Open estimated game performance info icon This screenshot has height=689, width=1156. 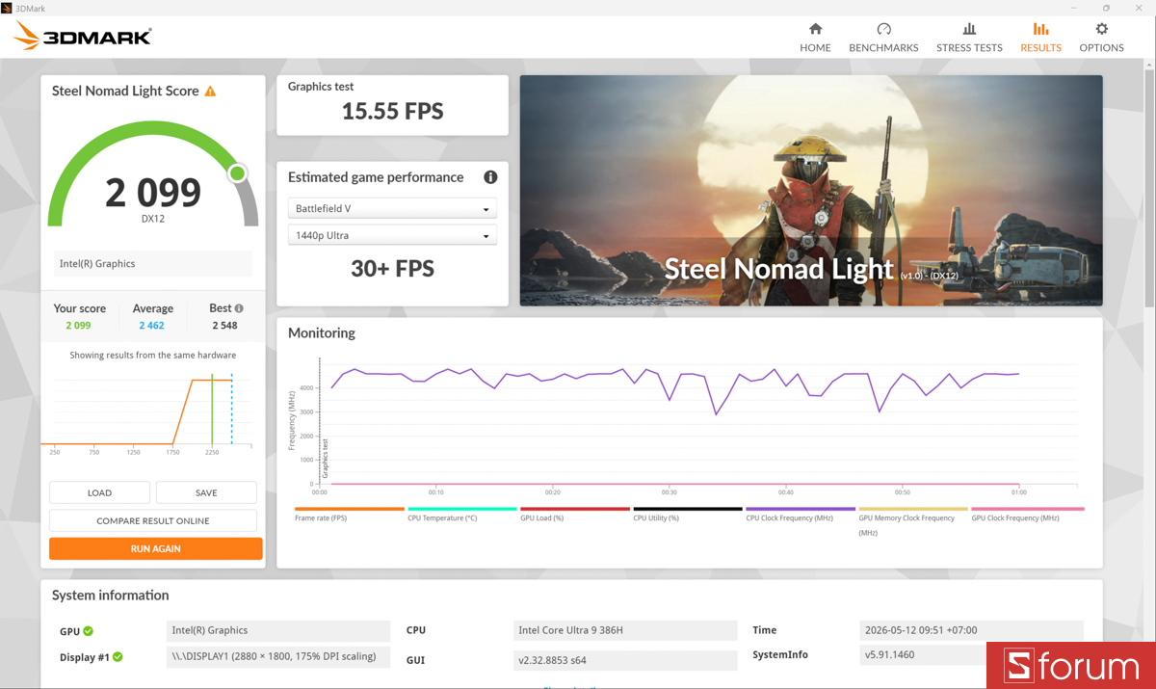coord(490,177)
